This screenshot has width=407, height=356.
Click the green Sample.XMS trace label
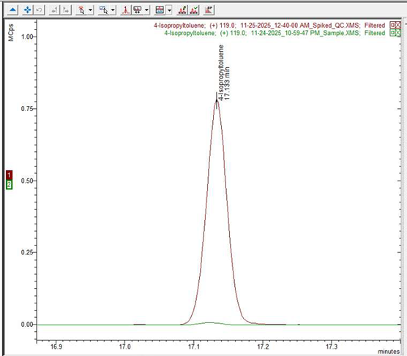[x=275, y=33]
